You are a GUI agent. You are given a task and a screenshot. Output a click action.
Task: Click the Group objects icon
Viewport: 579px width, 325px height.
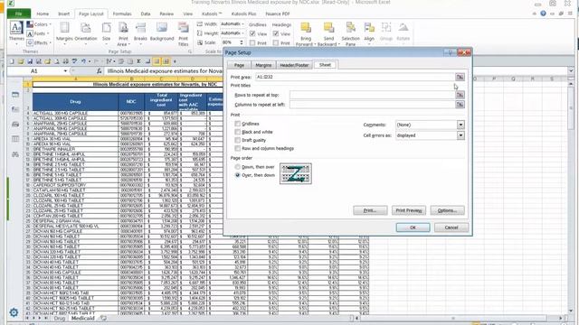386,28
